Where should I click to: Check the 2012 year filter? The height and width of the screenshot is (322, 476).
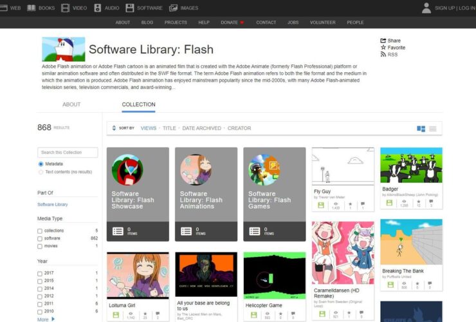[40, 296]
